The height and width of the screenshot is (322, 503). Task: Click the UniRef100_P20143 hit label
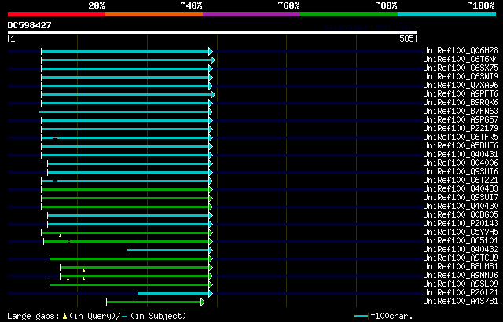461,224
